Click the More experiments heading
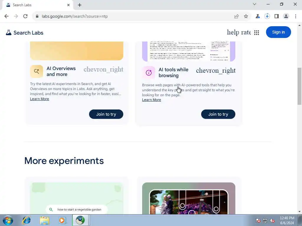The image size is (302, 226). coord(64,161)
